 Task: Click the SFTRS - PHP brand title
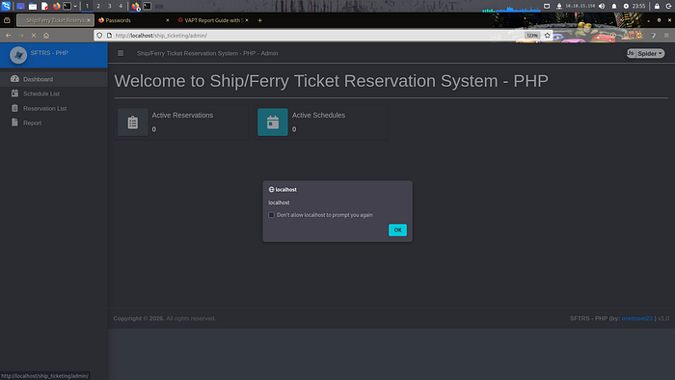tap(49, 53)
